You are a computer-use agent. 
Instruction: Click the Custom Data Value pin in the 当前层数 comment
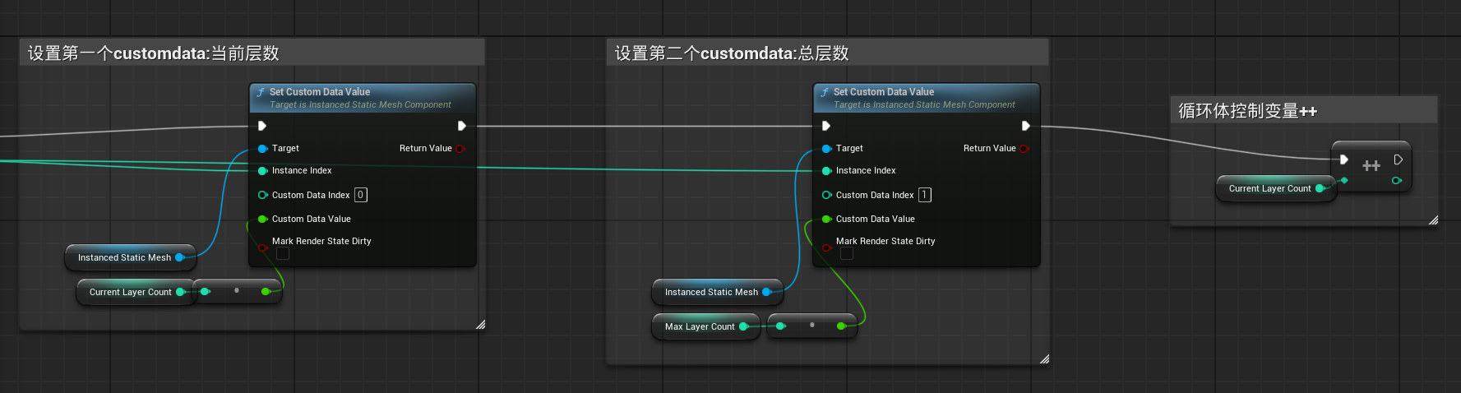(x=263, y=220)
